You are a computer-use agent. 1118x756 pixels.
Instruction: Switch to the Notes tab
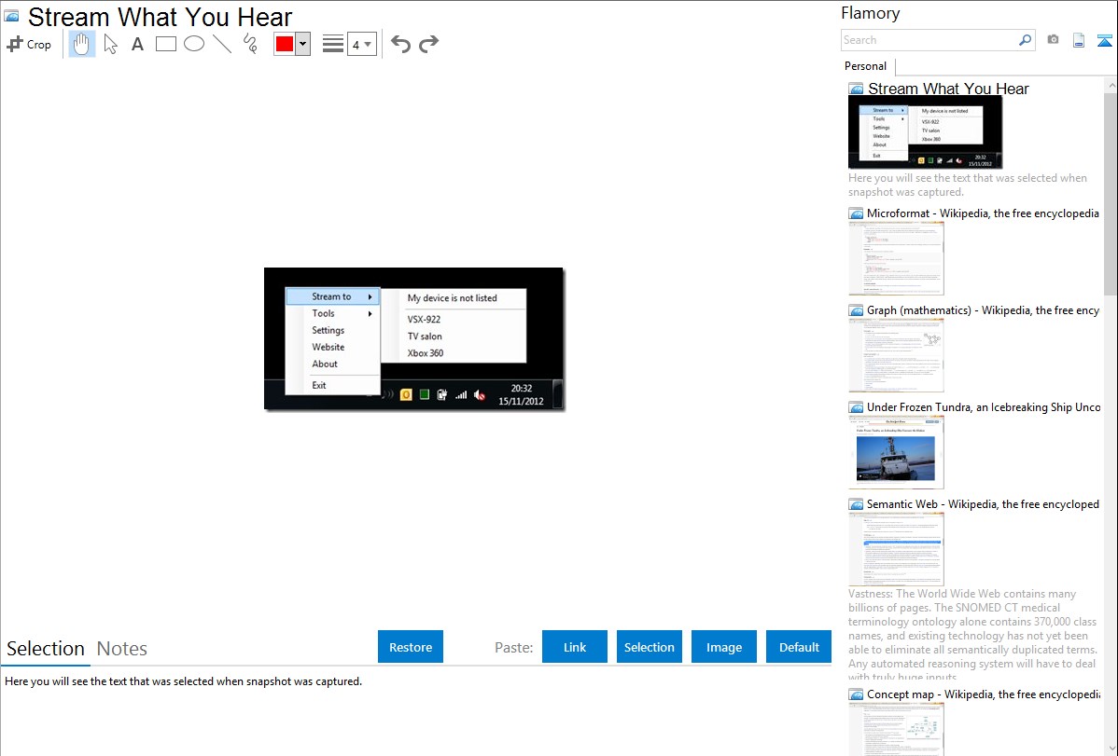click(x=122, y=649)
